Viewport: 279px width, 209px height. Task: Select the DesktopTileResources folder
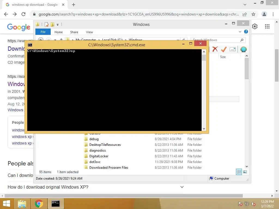pyautogui.click(x=105, y=145)
